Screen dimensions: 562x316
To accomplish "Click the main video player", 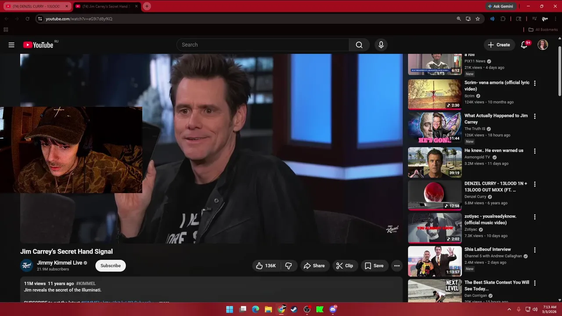I will coord(211,149).
